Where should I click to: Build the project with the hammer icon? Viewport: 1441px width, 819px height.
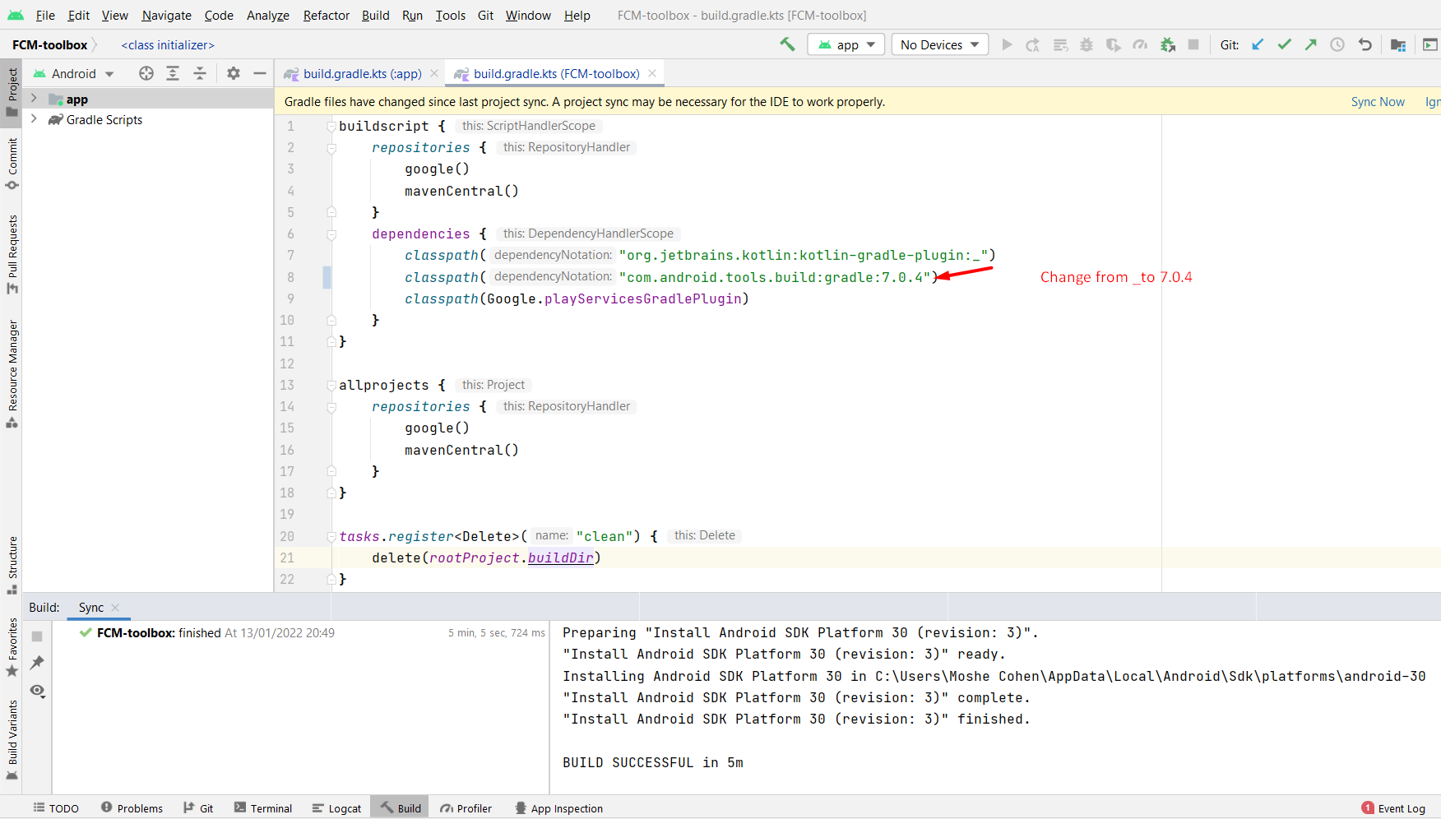coord(786,44)
